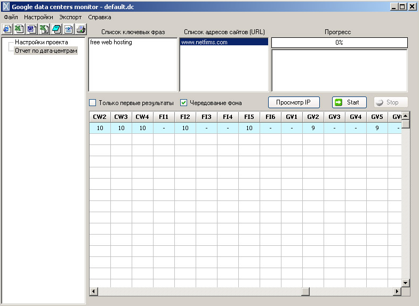Viewport: 419px width, 306px height.
Task: Open the Файл menu
Action: coord(11,17)
